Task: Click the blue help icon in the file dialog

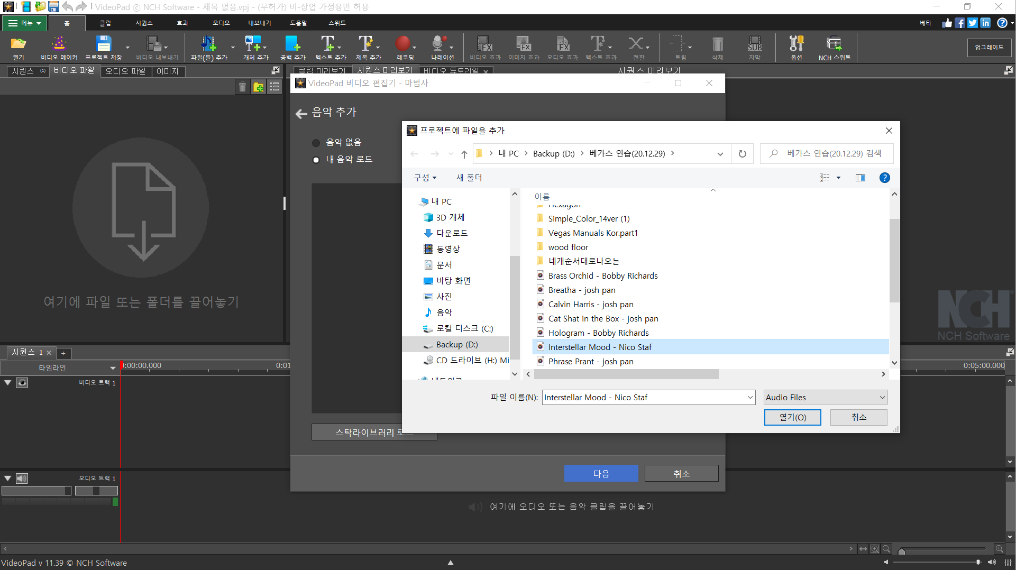Action: coord(884,178)
